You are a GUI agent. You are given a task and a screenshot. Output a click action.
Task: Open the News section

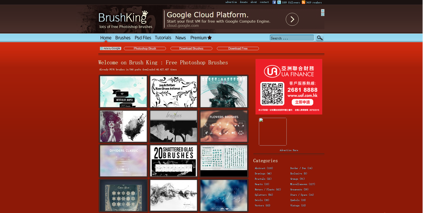pyautogui.click(x=181, y=38)
